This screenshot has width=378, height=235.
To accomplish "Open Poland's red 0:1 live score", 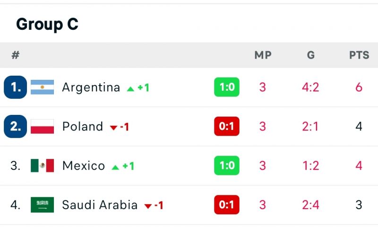I will [x=227, y=126].
